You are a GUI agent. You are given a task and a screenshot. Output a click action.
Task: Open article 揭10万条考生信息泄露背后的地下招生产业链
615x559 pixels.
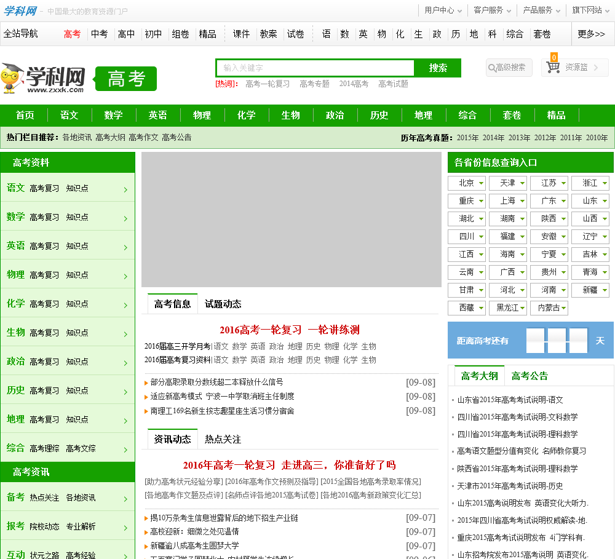pyautogui.click(x=224, y=518)
